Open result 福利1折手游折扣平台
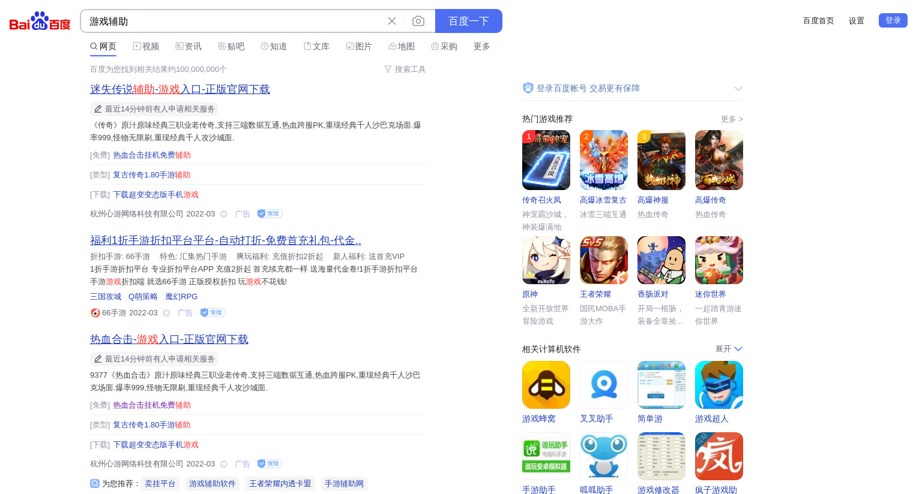 [226, 240]
